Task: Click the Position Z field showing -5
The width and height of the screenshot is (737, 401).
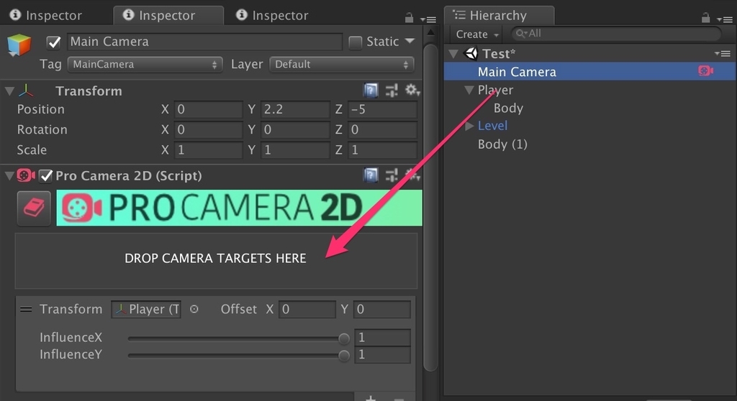Action: (x=382, y=109)
